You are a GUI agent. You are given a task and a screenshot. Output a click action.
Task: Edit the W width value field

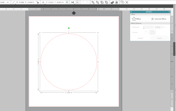(21, 2)
